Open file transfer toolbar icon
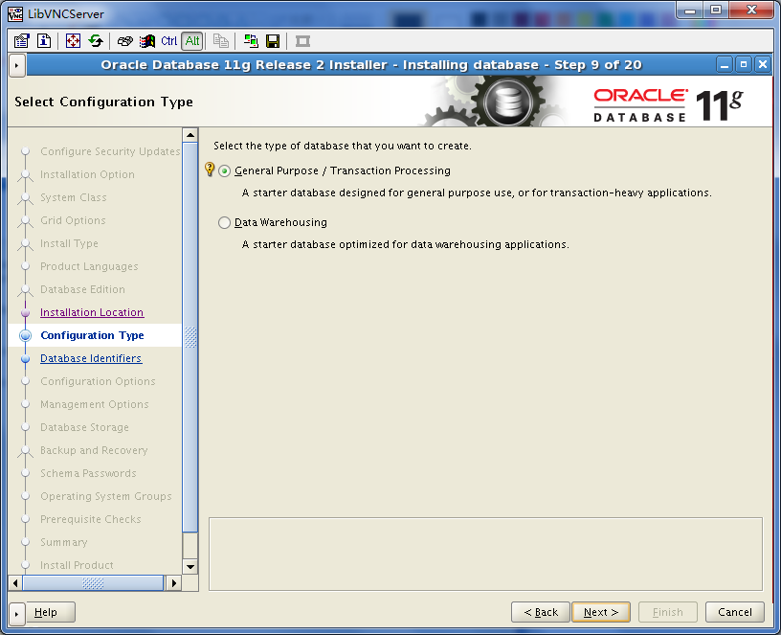Viewport: 781px width, 635px height. pos(251,41)
